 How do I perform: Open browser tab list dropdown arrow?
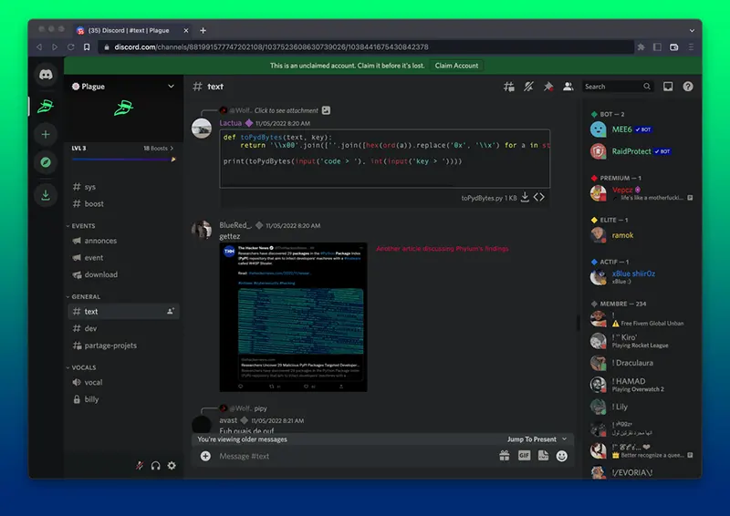coord(692,30)
